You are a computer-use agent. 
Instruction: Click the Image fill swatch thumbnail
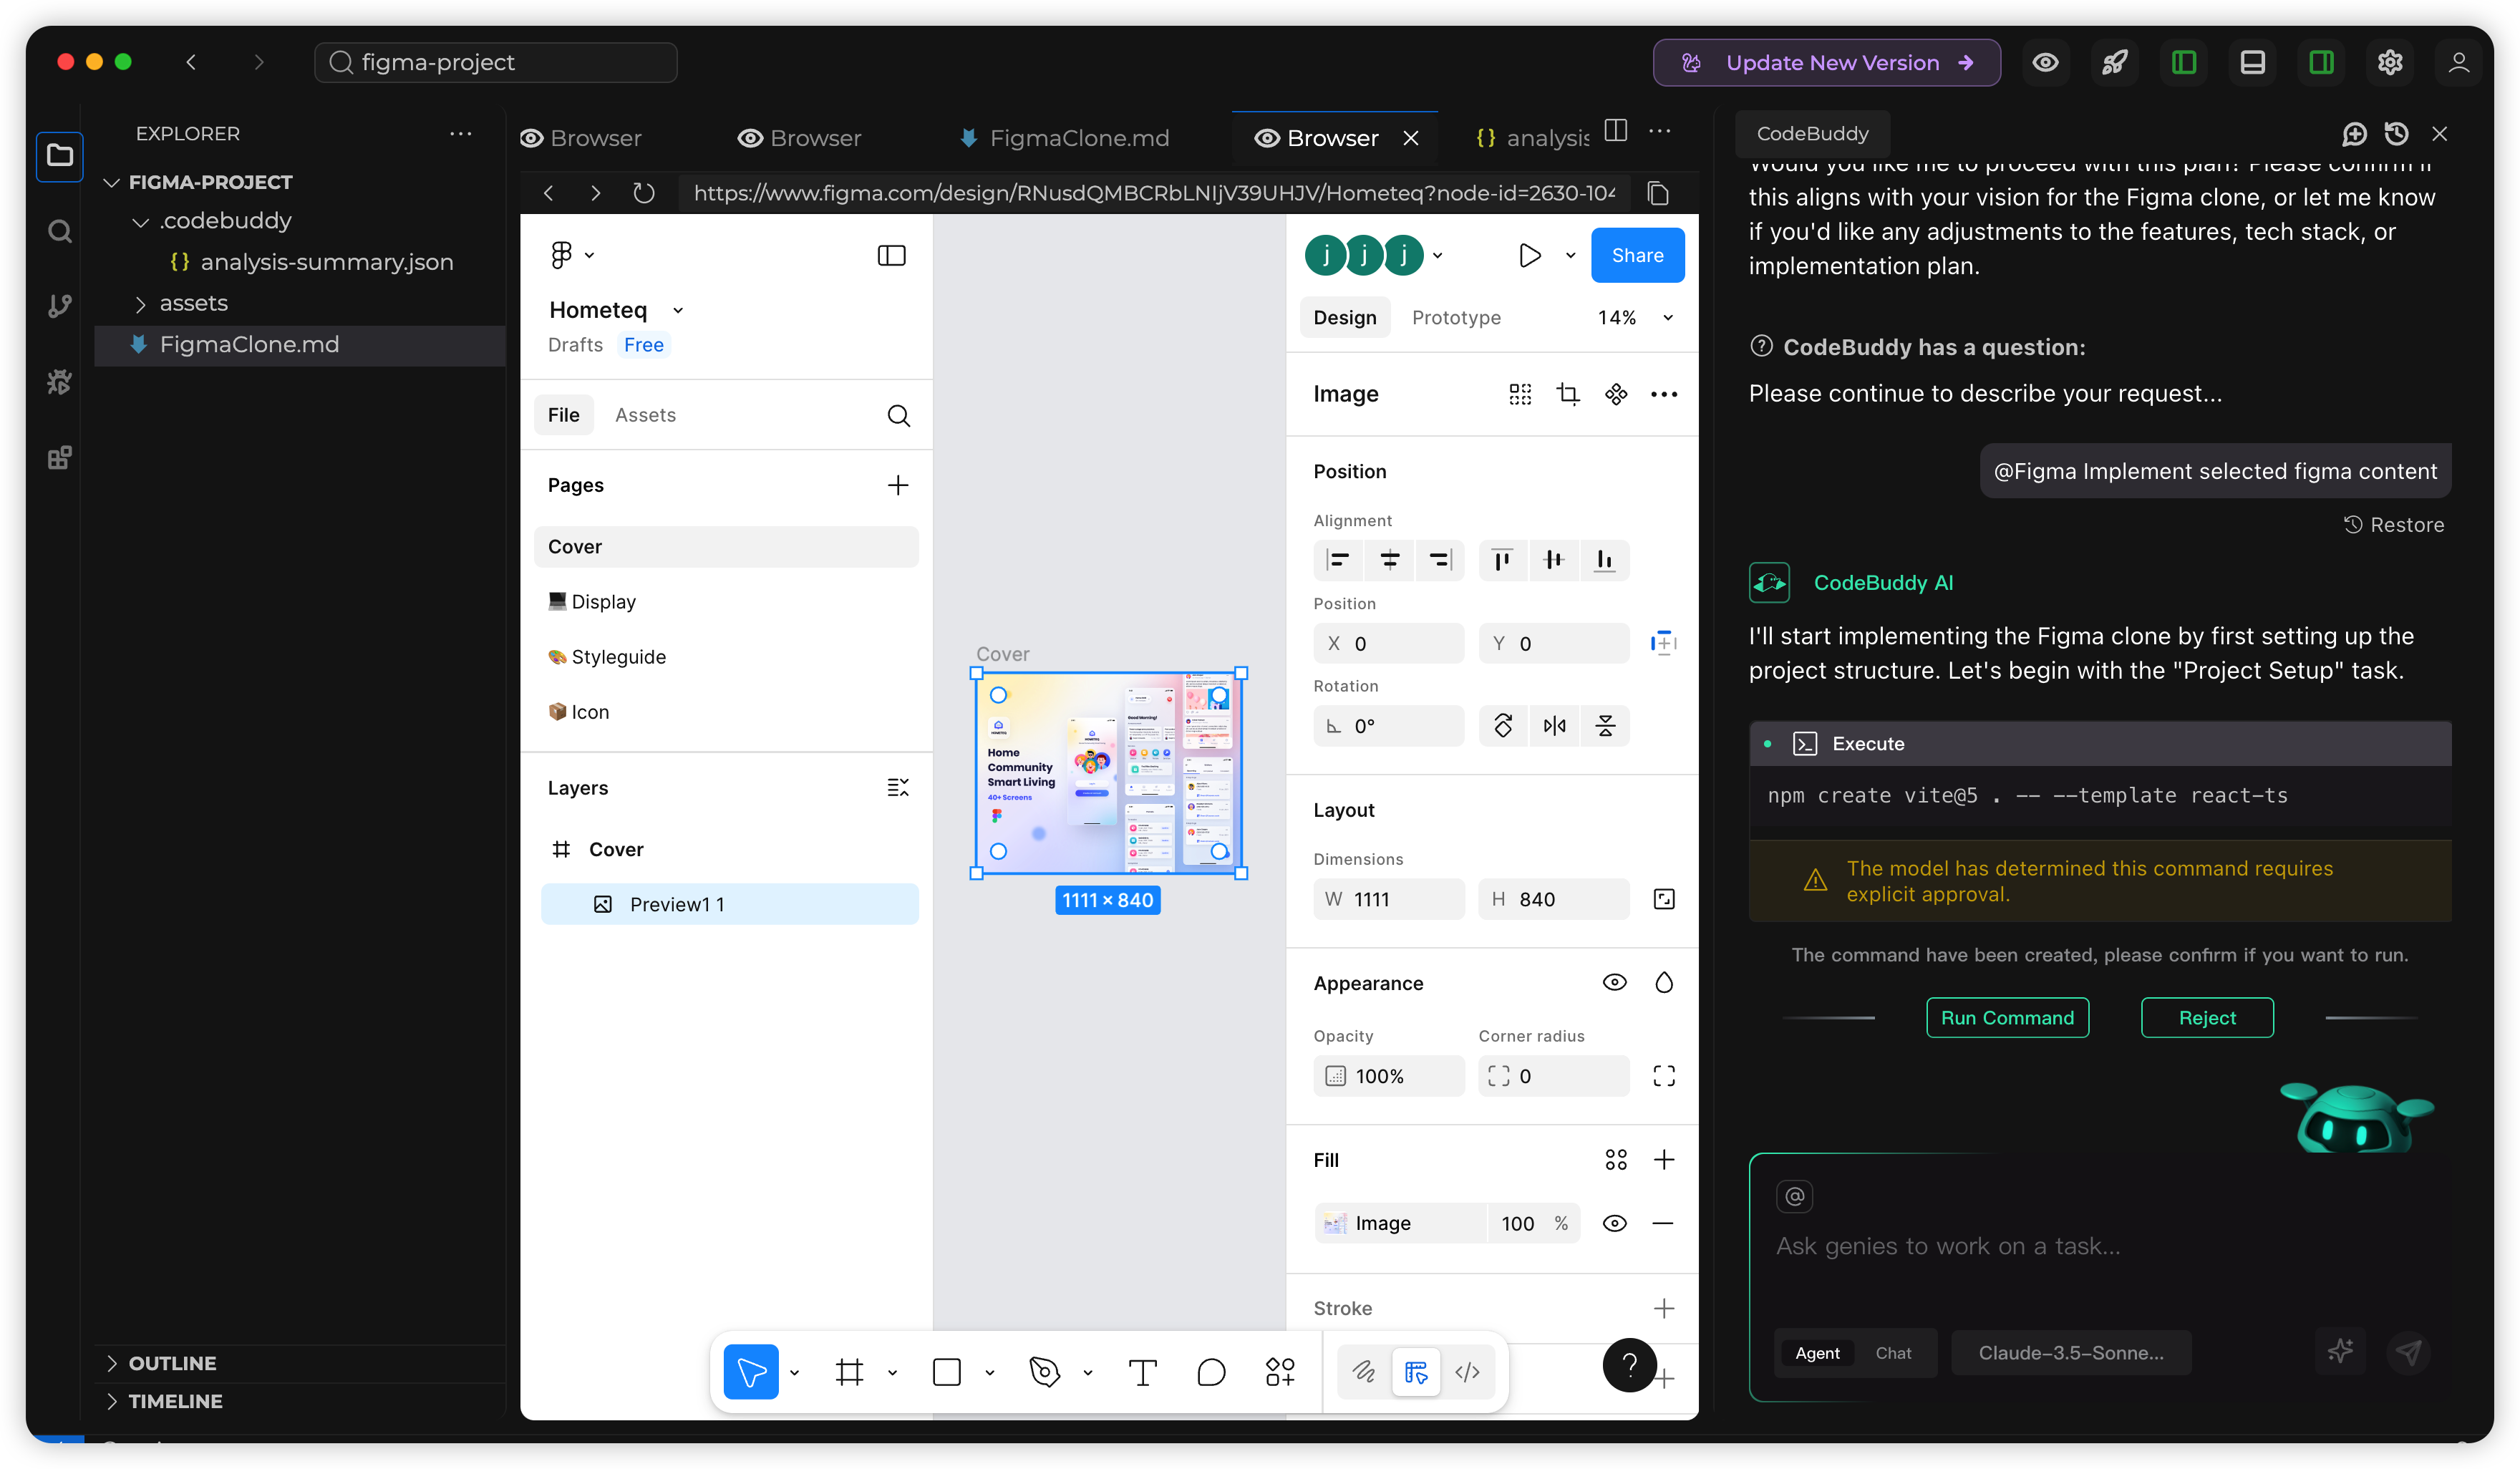pos(1335,1223)
